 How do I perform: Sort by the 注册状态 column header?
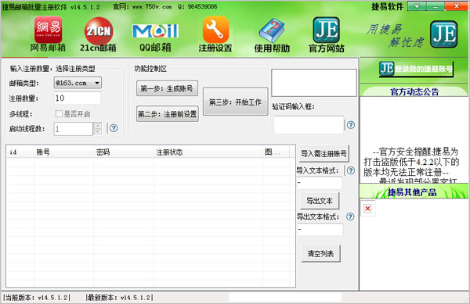click(x=208, y=152)
